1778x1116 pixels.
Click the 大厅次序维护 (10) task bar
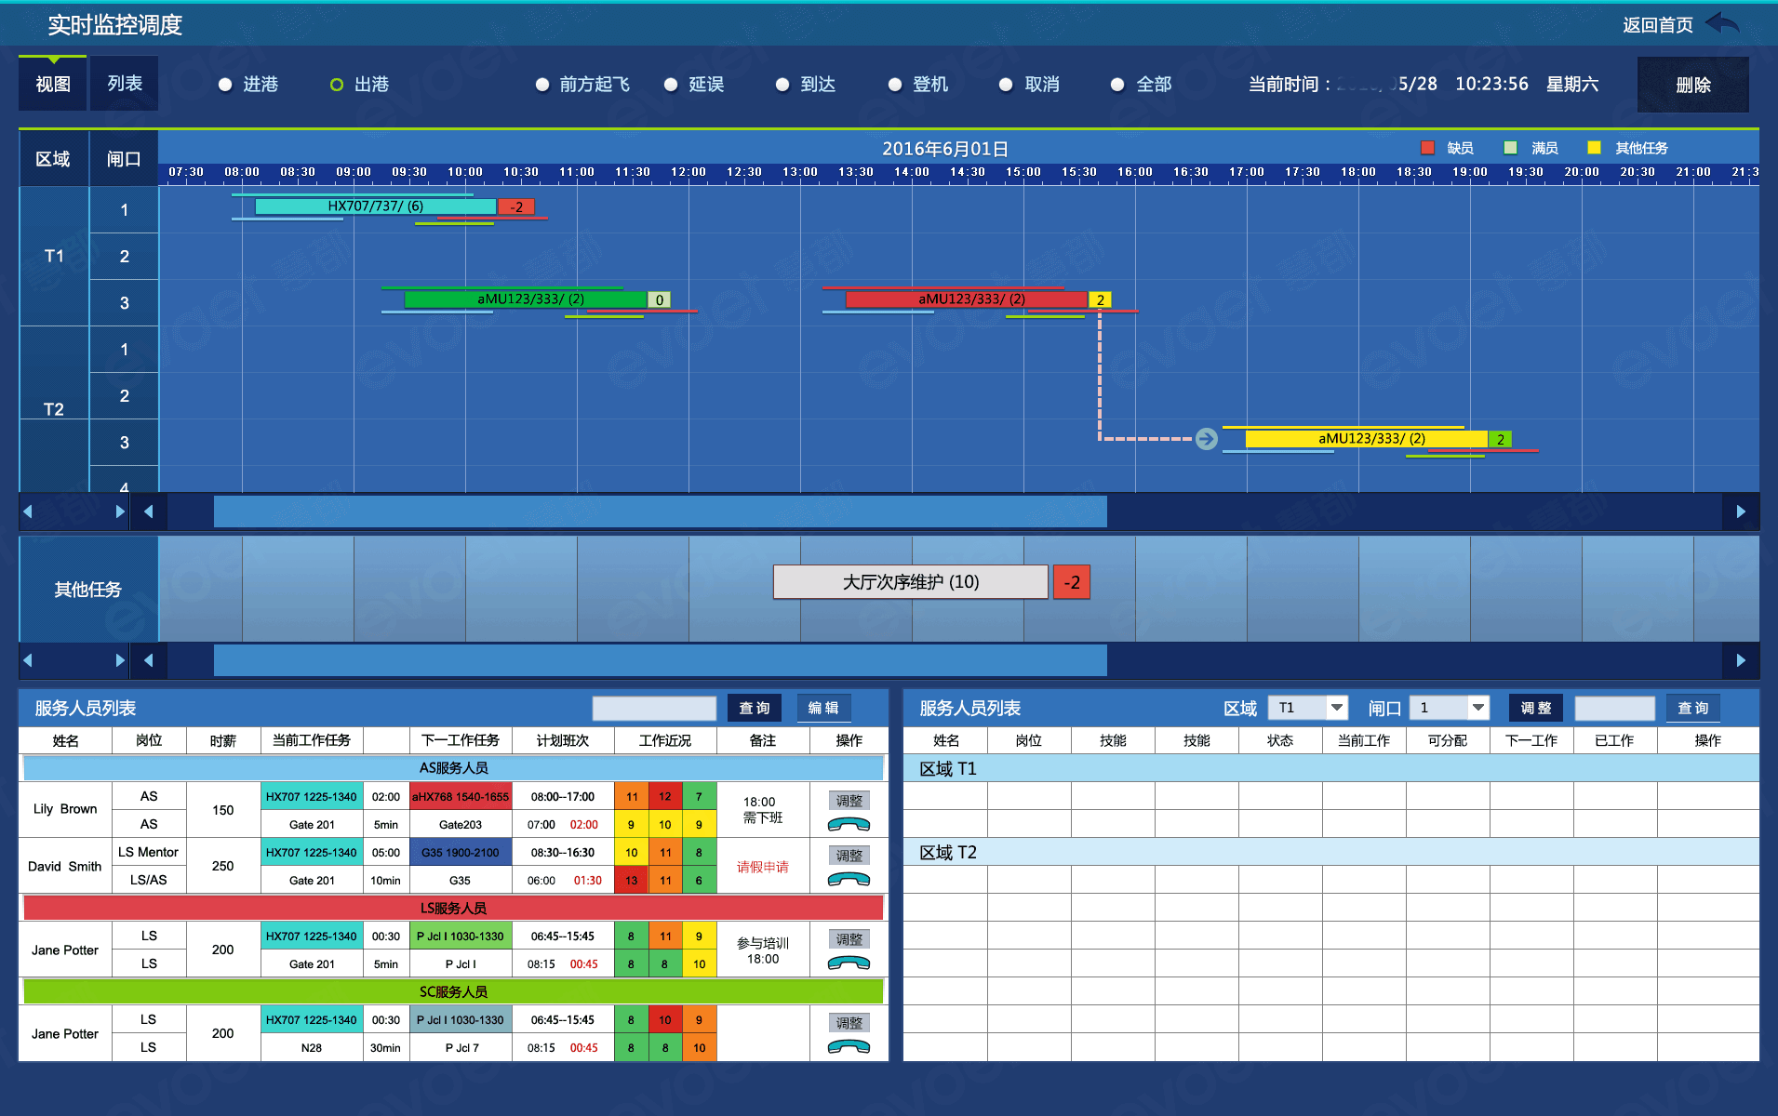point(910,582)
